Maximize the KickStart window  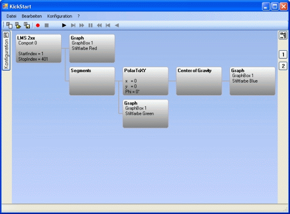pyautogui.click(x=275, y=6)
